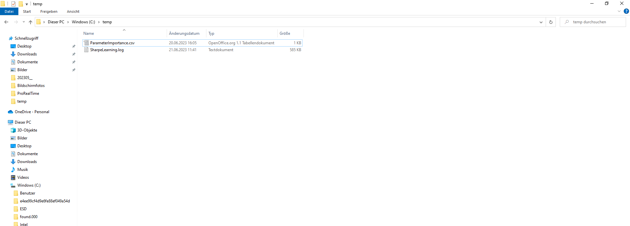Click Windows (C:) in breadcrumb path
630x226 pixels.
83,22
